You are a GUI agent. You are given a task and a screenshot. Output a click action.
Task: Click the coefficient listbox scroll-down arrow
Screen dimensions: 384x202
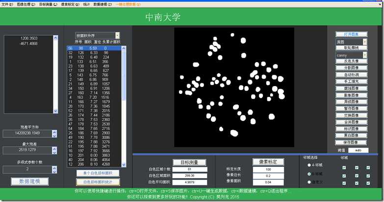pos(55,111)
